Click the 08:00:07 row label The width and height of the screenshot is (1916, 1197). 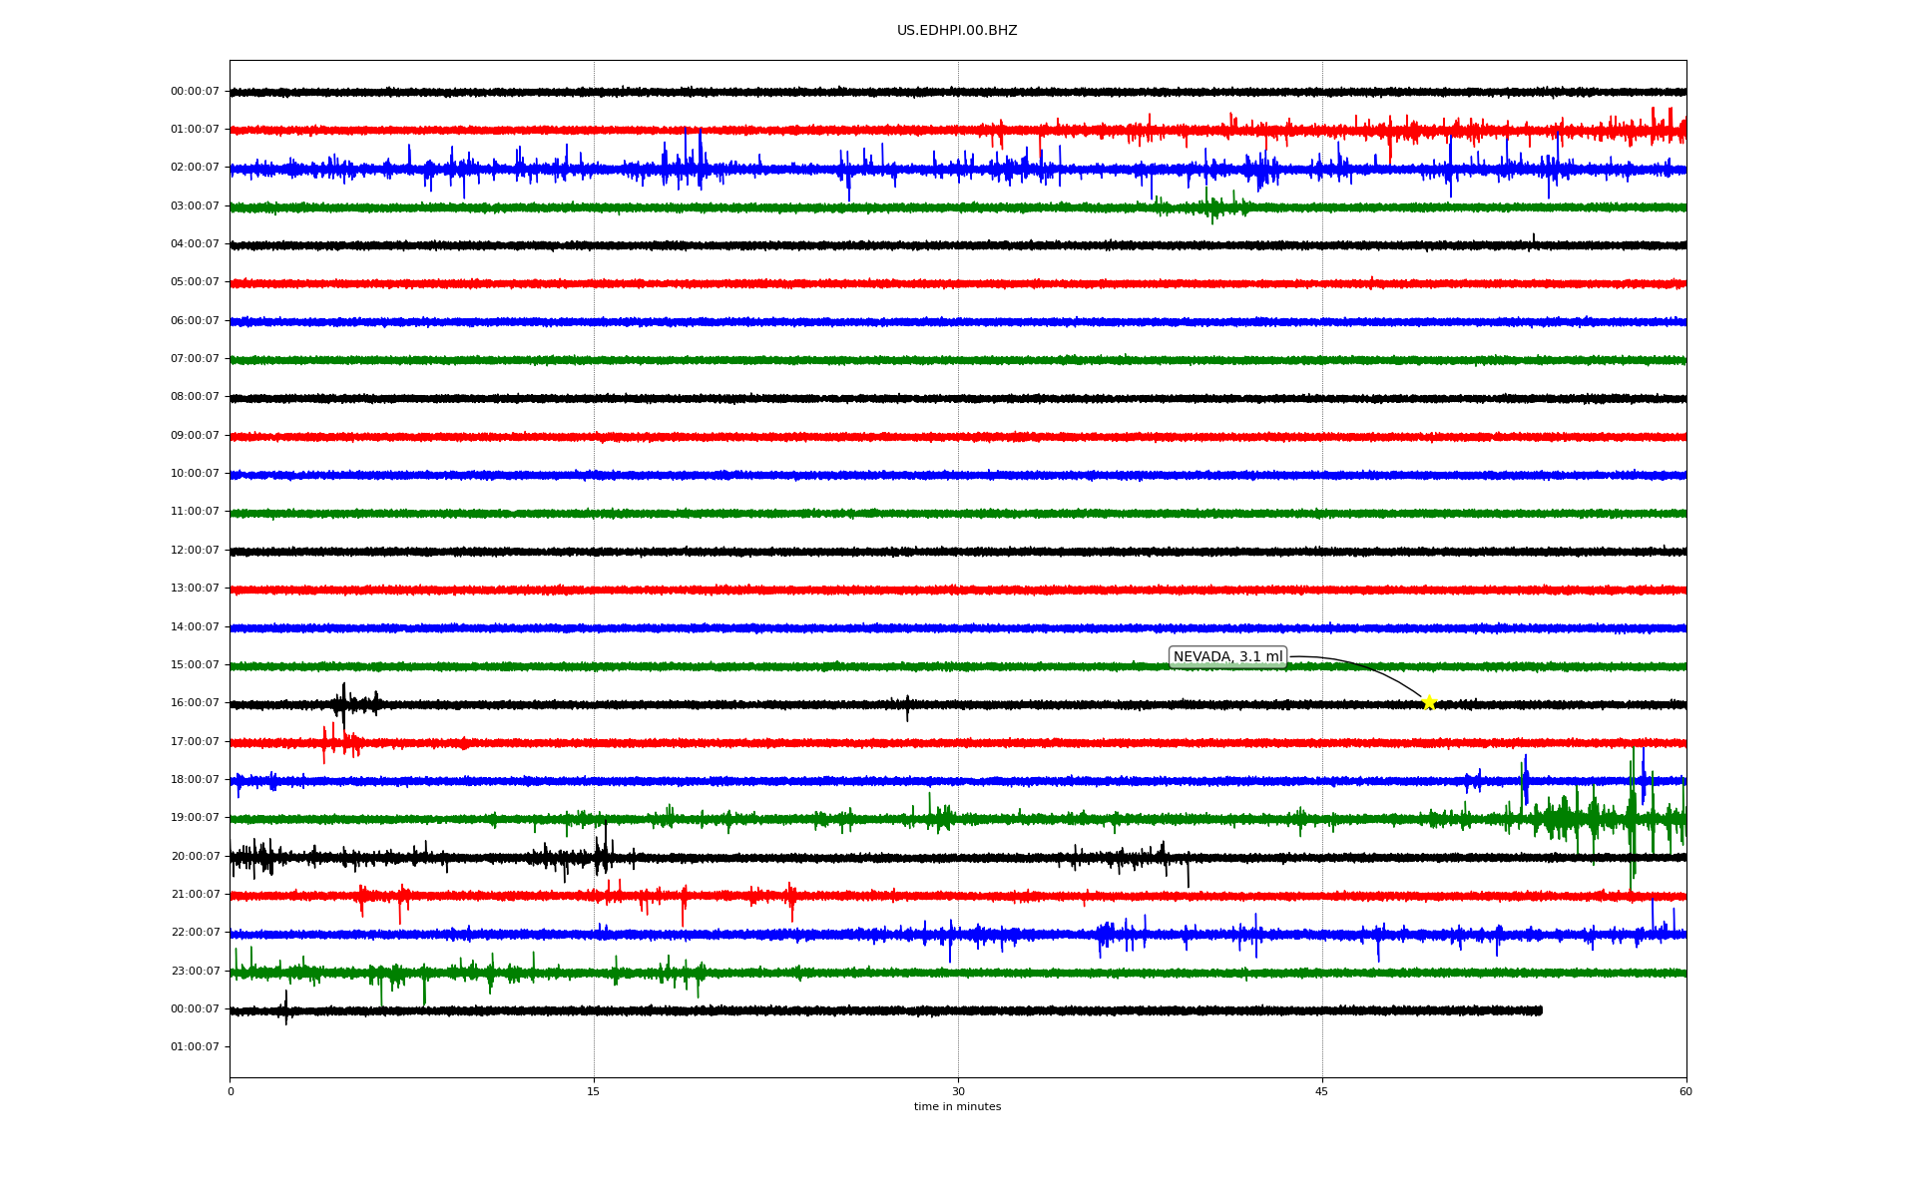195,396
